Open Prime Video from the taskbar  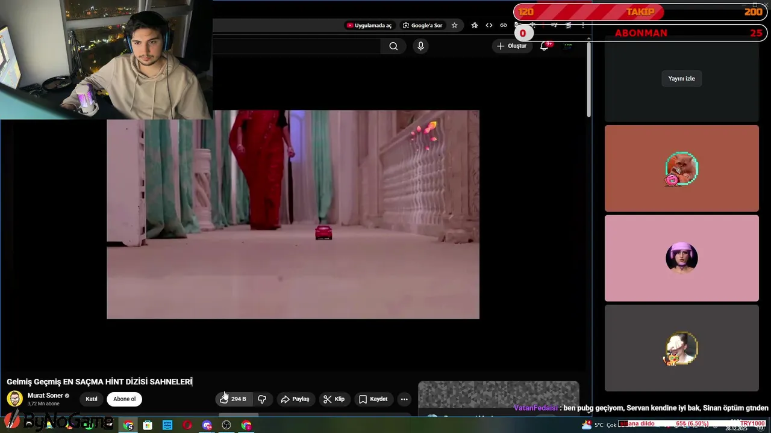tap(167, 425)
